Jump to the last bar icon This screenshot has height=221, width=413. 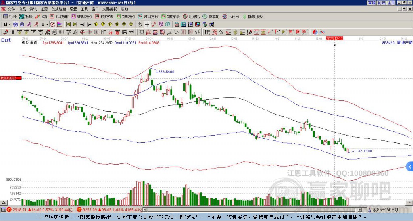pyautogui.click(x=75, y=25)
